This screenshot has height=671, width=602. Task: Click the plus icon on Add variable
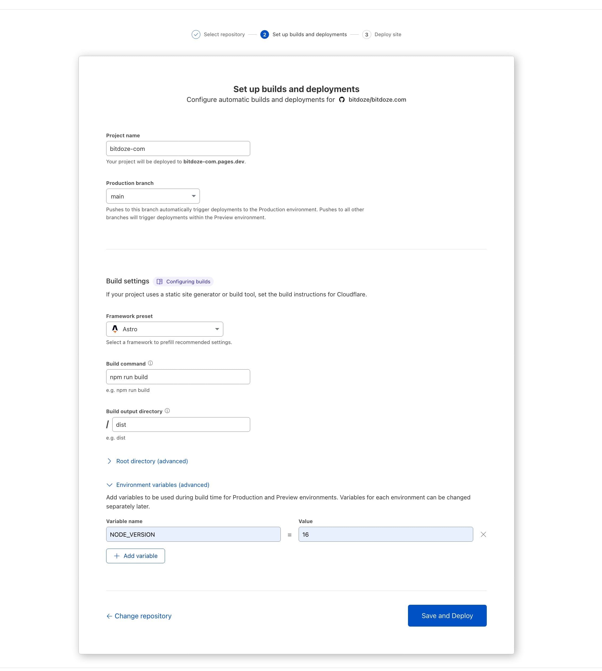116,556
